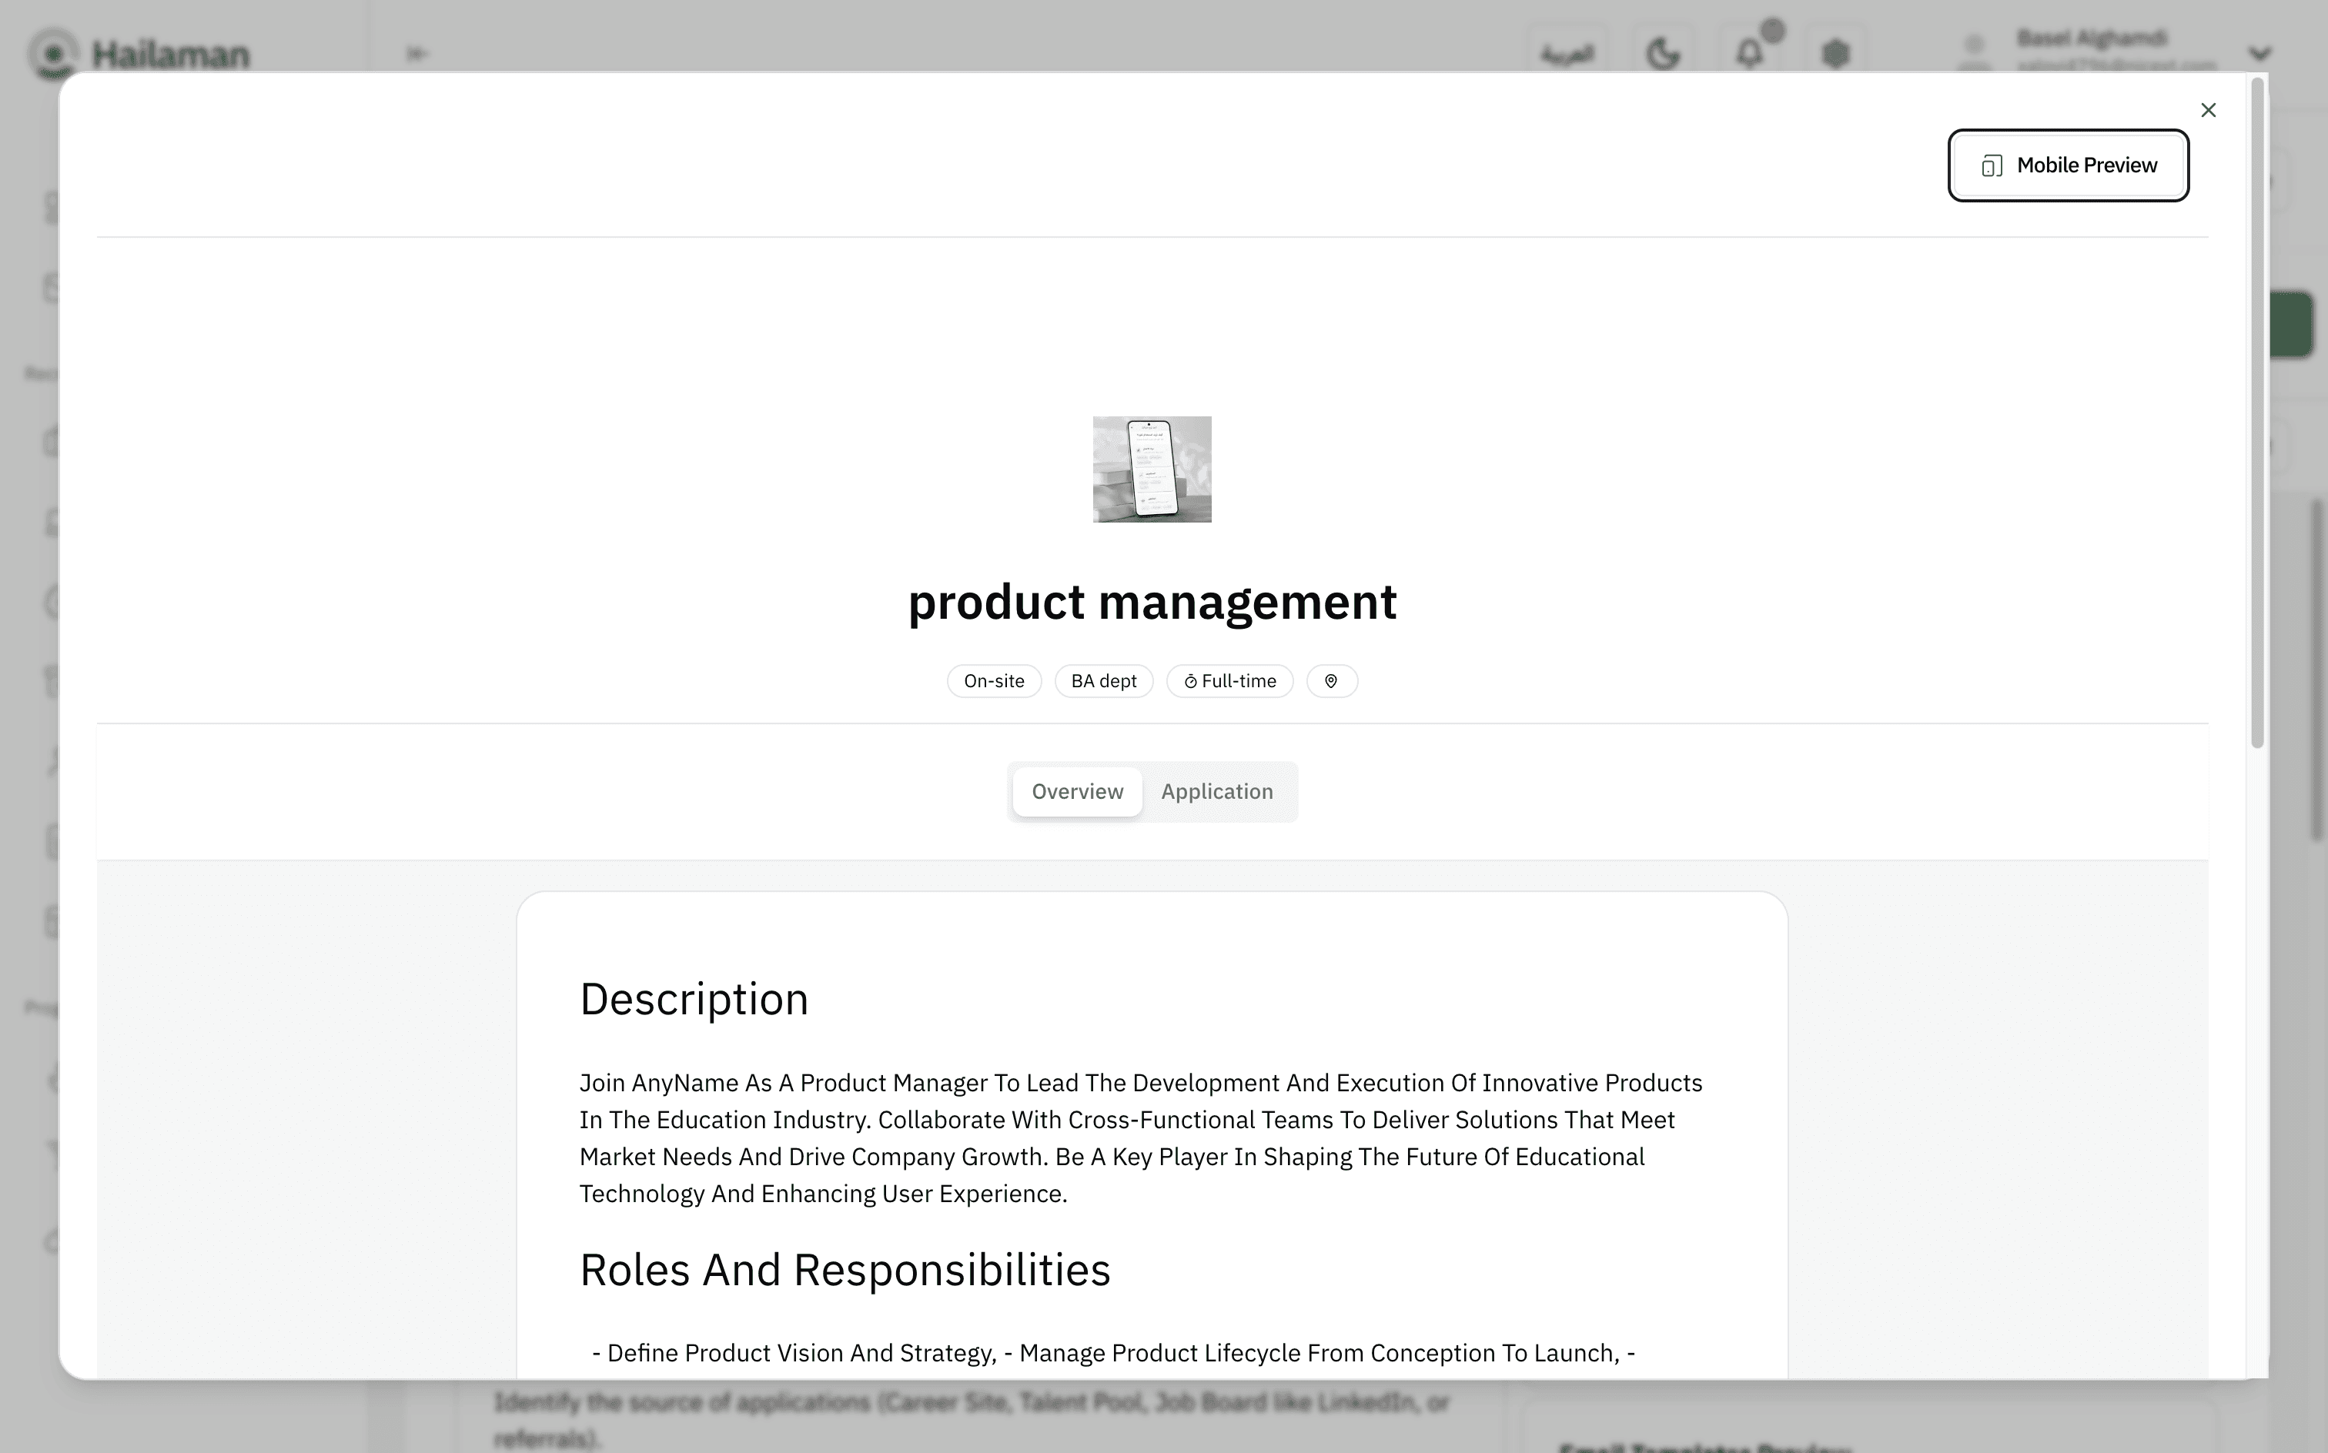Click the Mobile Preview button
This screenshot has height=1453, width=2328.
(2068, 165)
